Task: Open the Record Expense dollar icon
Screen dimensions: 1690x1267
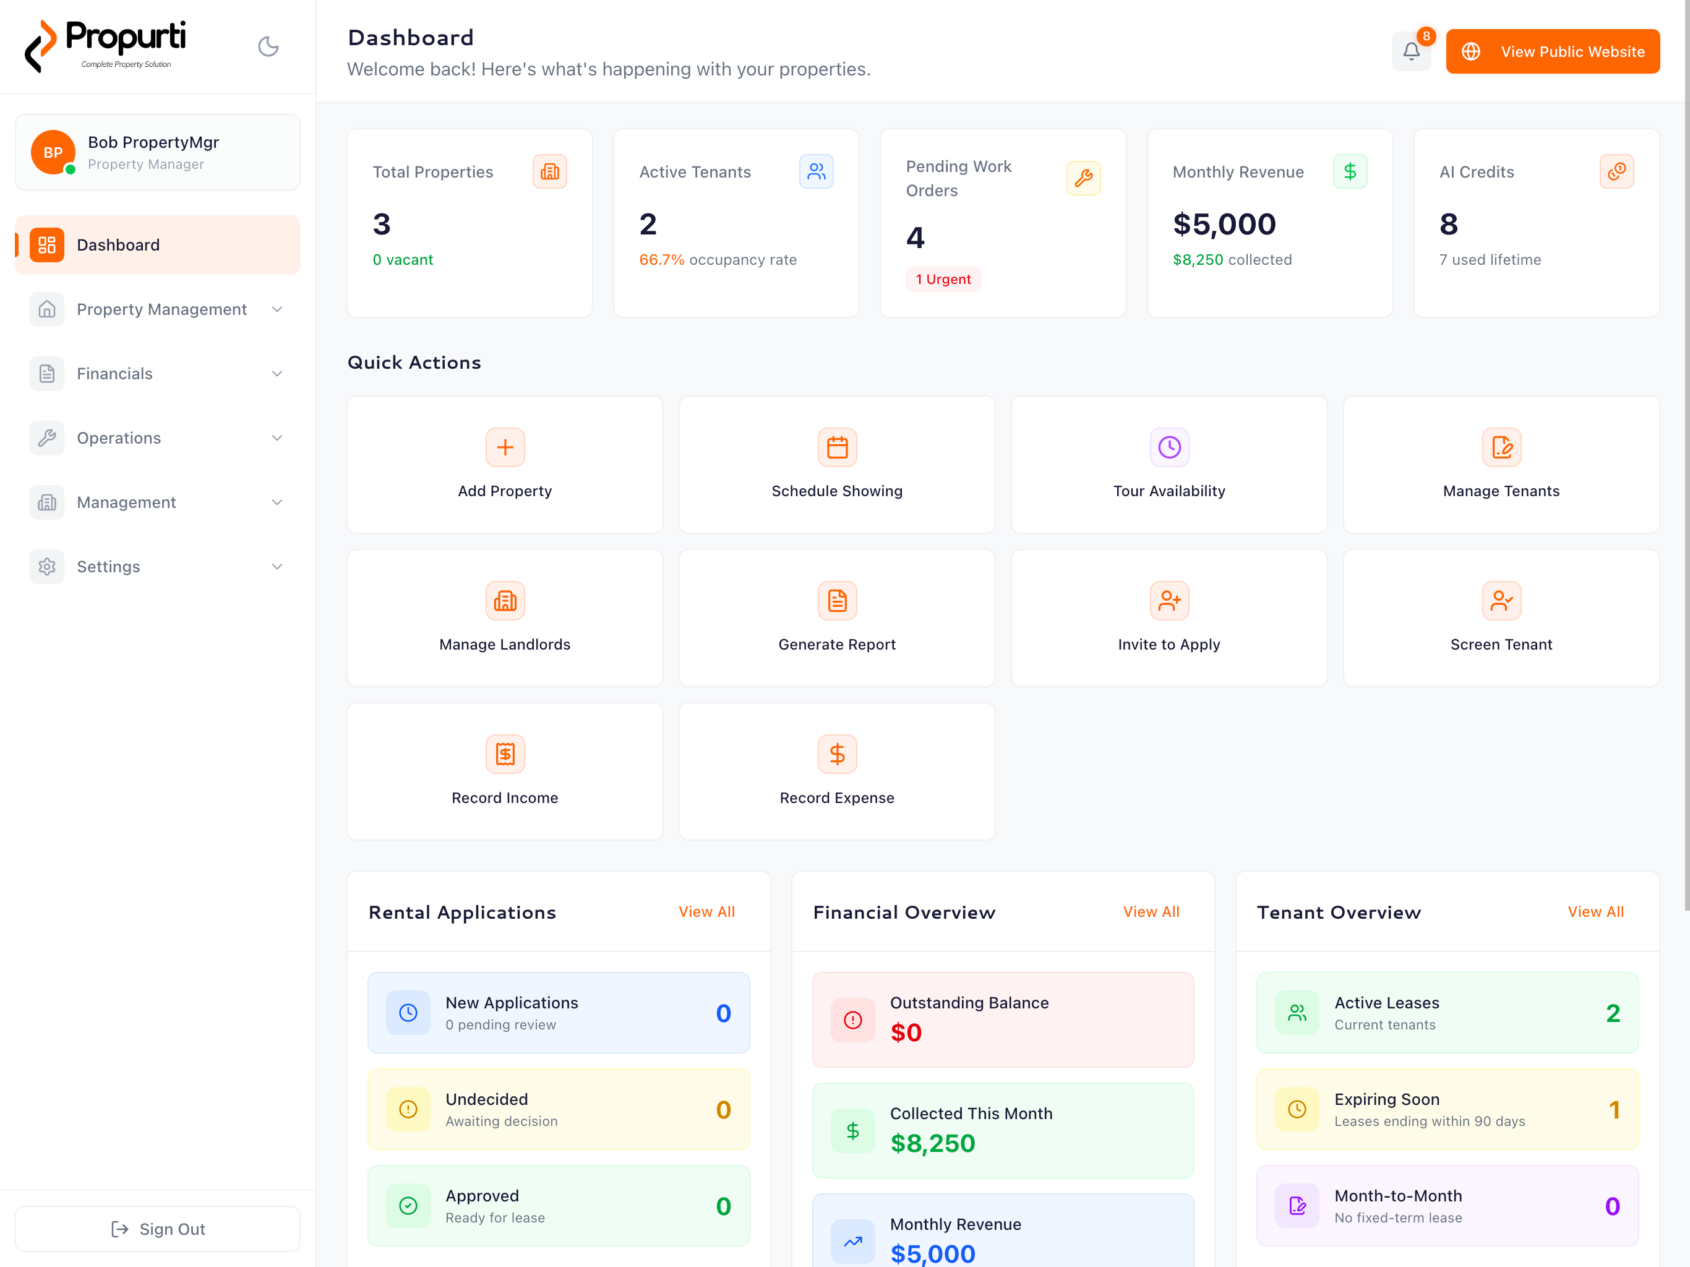Action: point(836,754)
